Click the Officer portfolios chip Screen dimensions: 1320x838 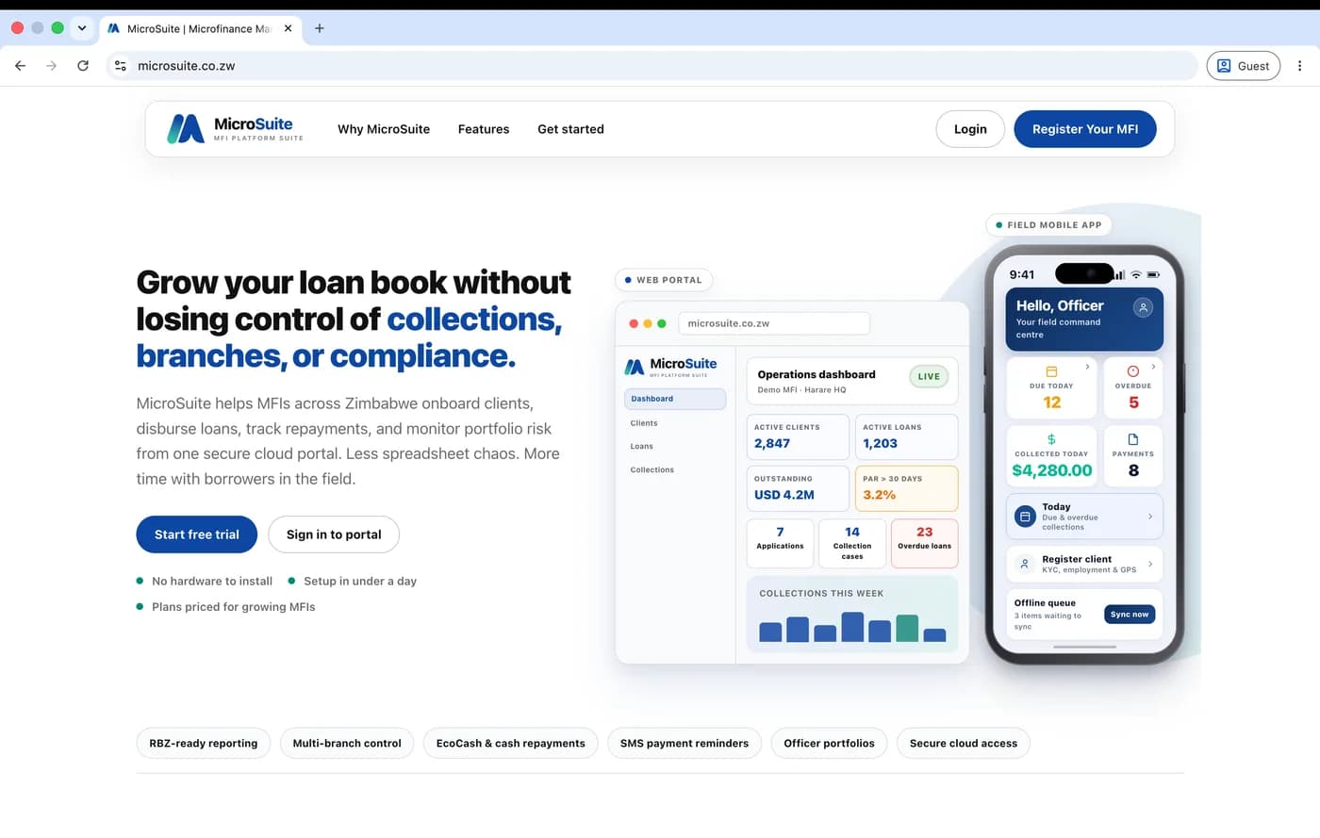(829, 743)
